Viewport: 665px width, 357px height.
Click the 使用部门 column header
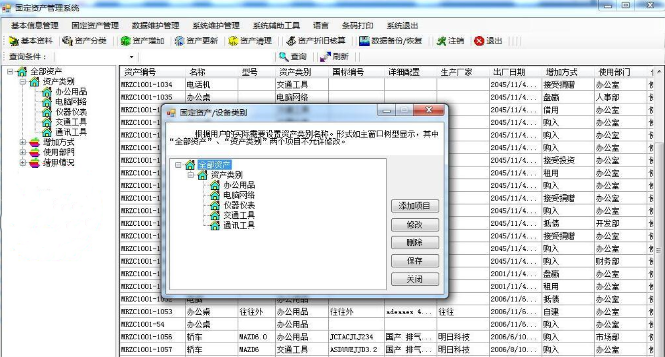click(620, 72)
